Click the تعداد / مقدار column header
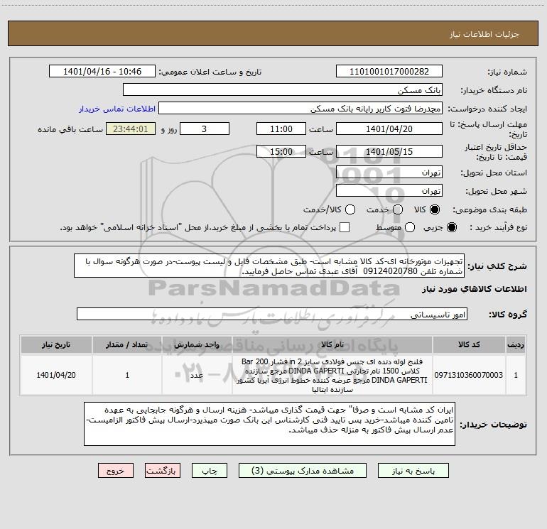Screen dimensions: 547x529 pyautogui.click(x=127, y=344)
